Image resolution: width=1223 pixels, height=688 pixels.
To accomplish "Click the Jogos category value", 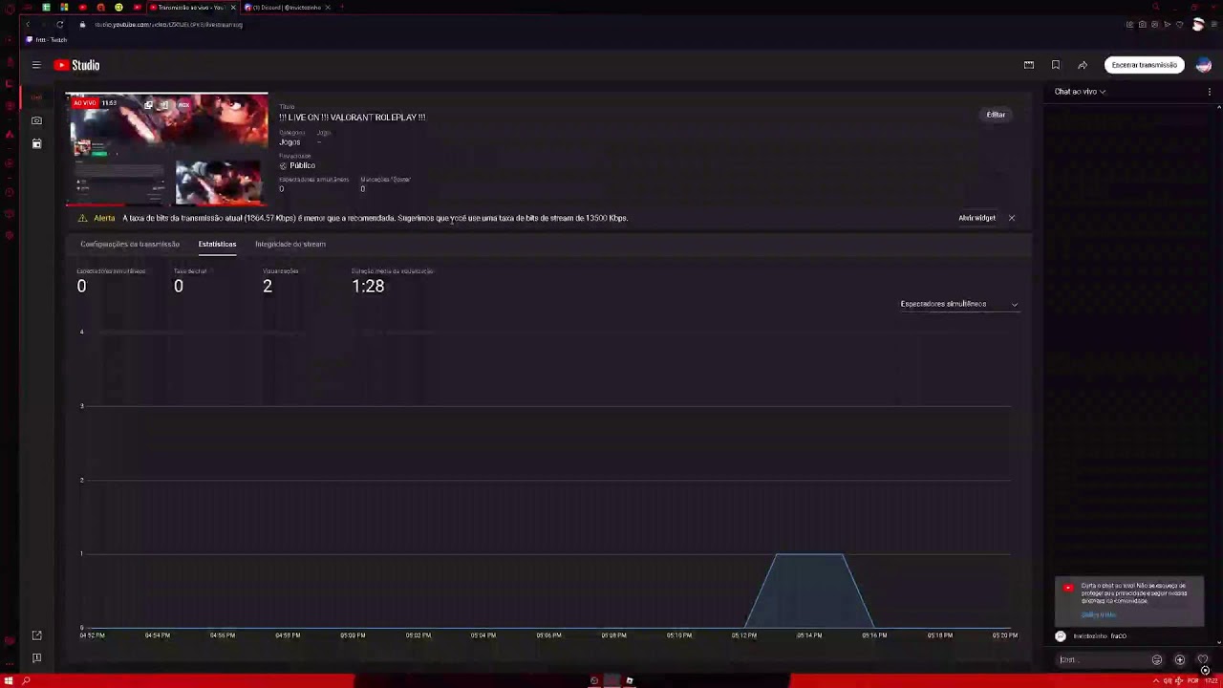I will pyautogui.click(x=290, y=142).
